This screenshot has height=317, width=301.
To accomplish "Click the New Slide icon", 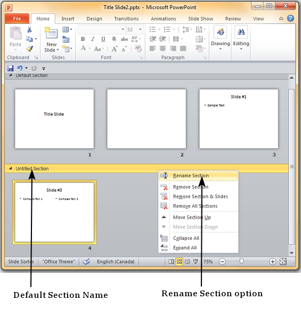I will click(x=51, y=33).
